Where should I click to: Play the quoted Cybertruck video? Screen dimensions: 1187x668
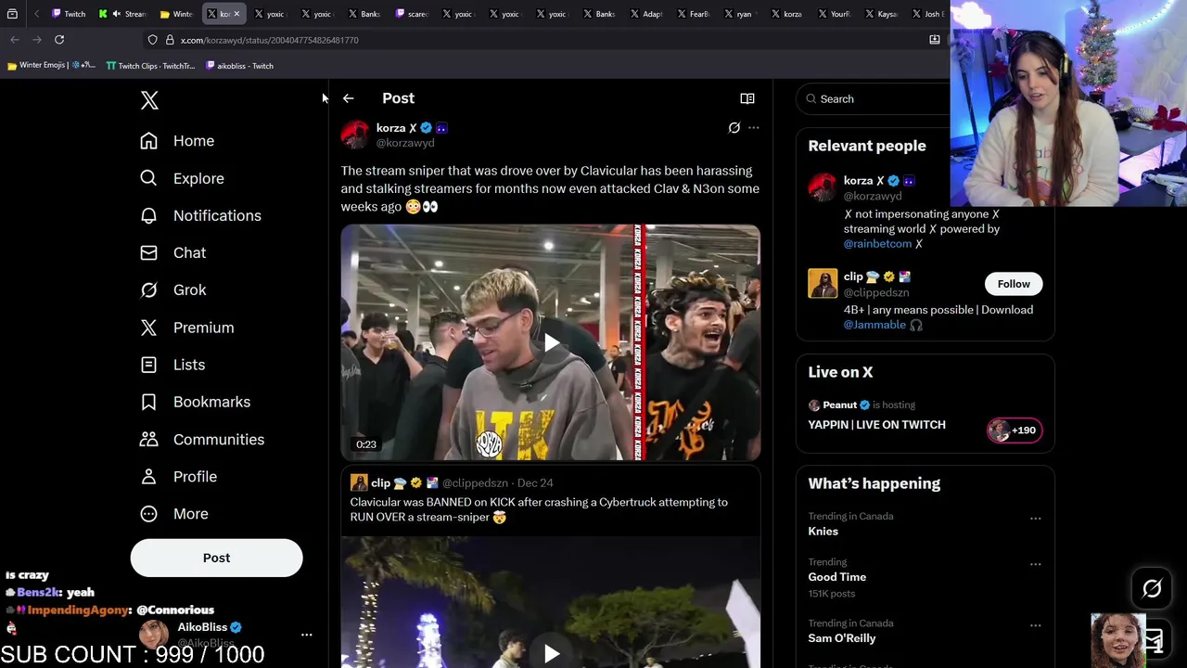pyautogui.click(x=551, y=653)
